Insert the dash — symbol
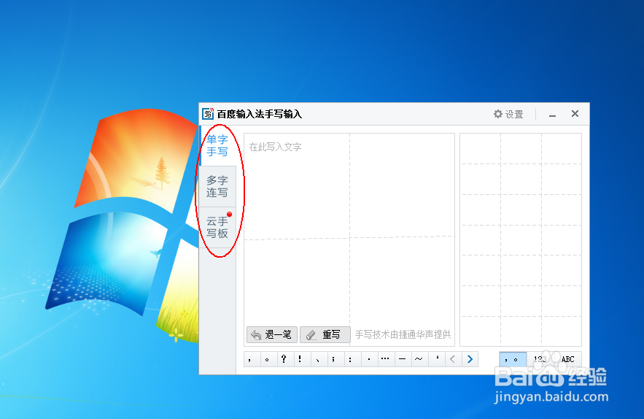Viewport: 644px width, 419px height. [403, 359]
